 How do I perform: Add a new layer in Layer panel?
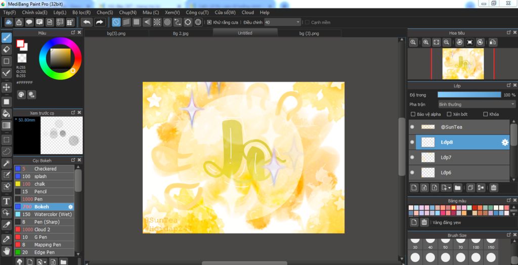point(414,188)
